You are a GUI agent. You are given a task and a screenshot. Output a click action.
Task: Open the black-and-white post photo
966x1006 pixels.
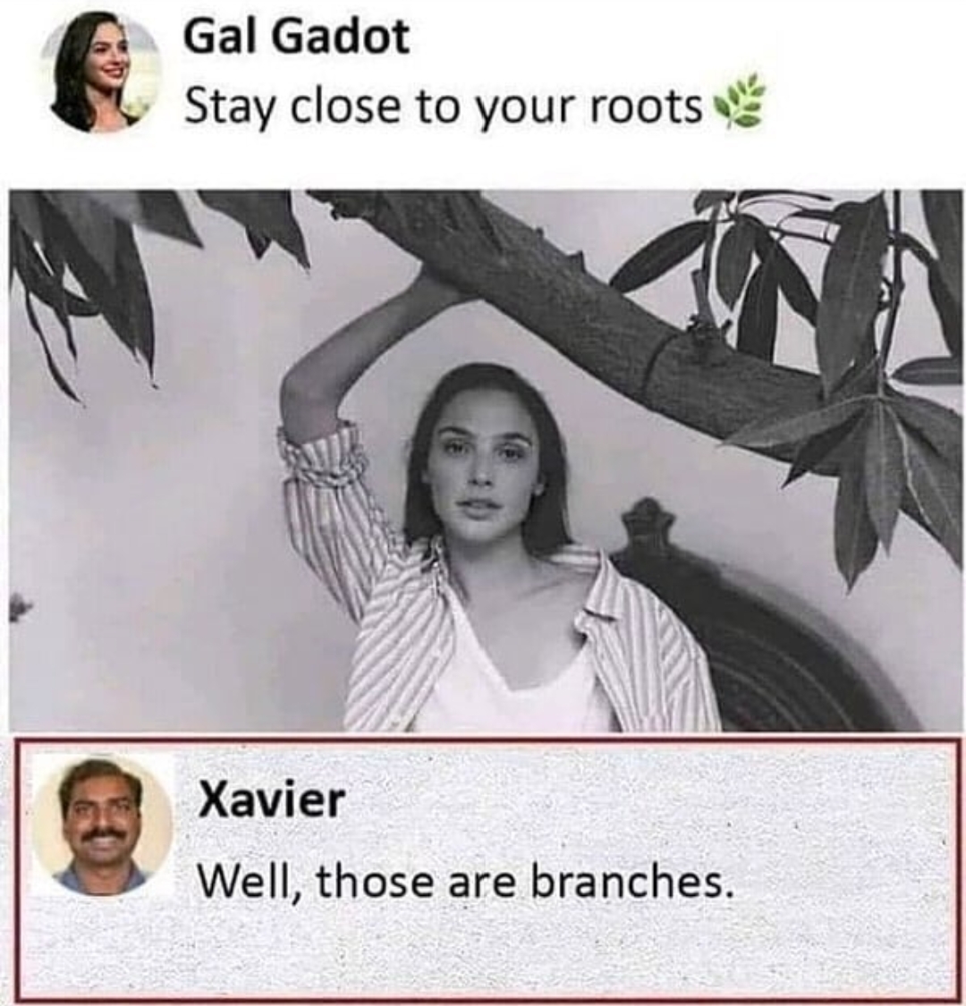487,460
